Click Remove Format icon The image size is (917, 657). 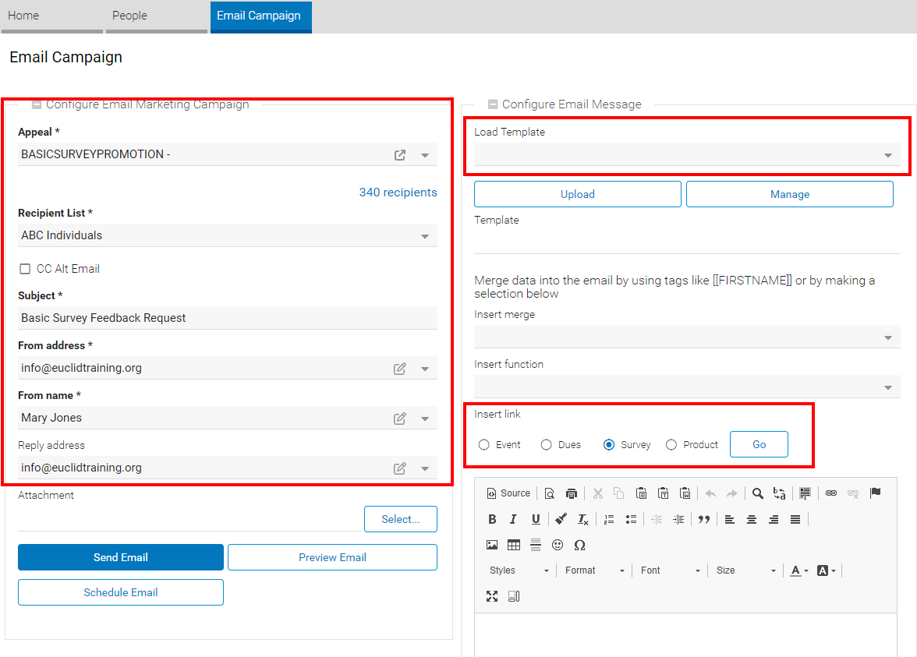tap(583, 519)
